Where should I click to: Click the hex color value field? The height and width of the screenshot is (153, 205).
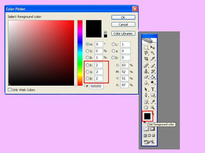(x=96, y=86)
